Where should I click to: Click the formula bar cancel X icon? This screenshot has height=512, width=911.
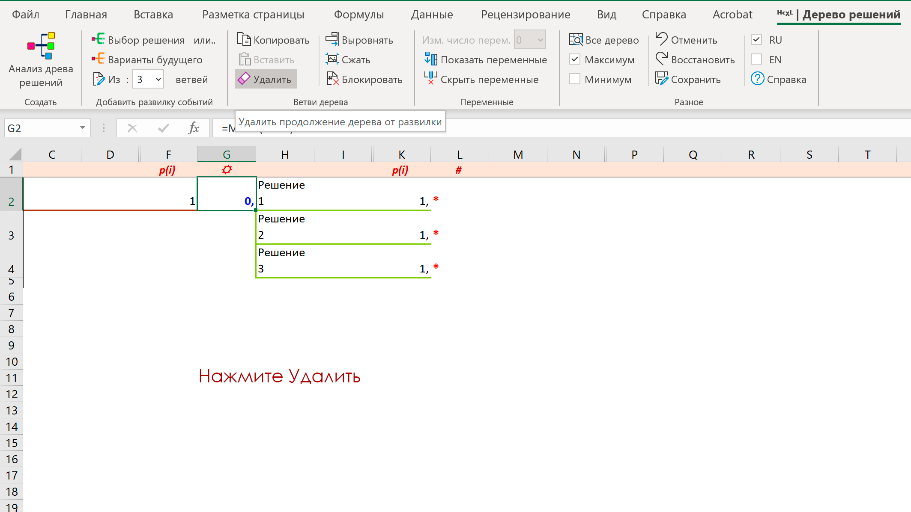point(132,128)
